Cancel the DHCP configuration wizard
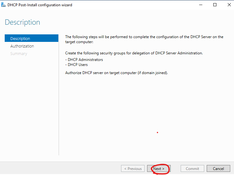 [x=218, y=168]
